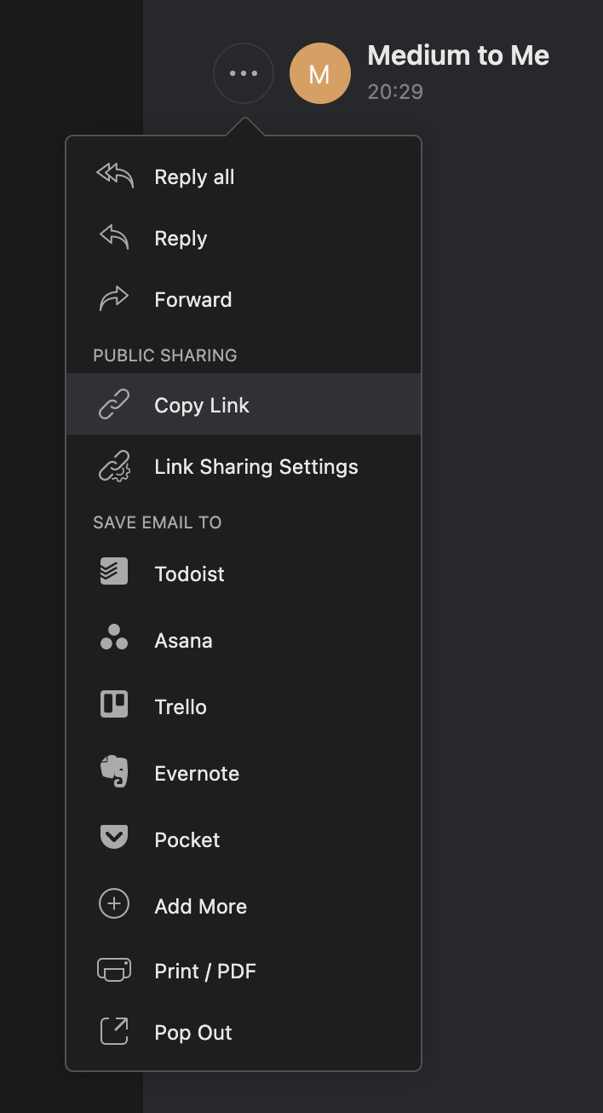This screenshot has width=603, height=1113.
Task: Click the Reply arrow icon
Action: (114, 238)
